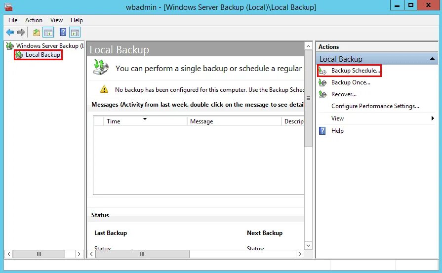Click the Description column header
442x273 pixels.
pos(293,121)
